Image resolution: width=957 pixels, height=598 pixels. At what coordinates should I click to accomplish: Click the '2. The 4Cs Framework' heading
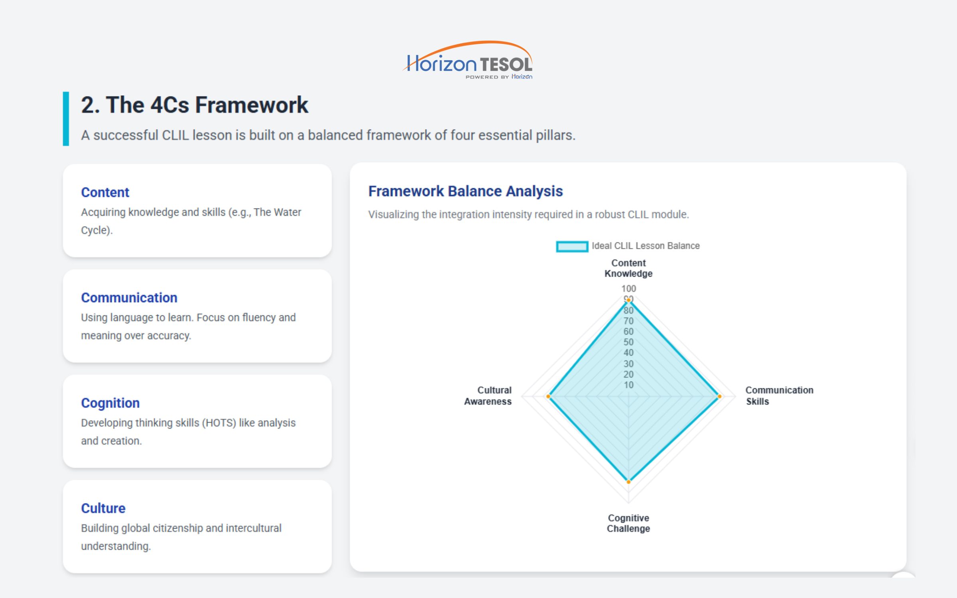click(x=194, y=105)
